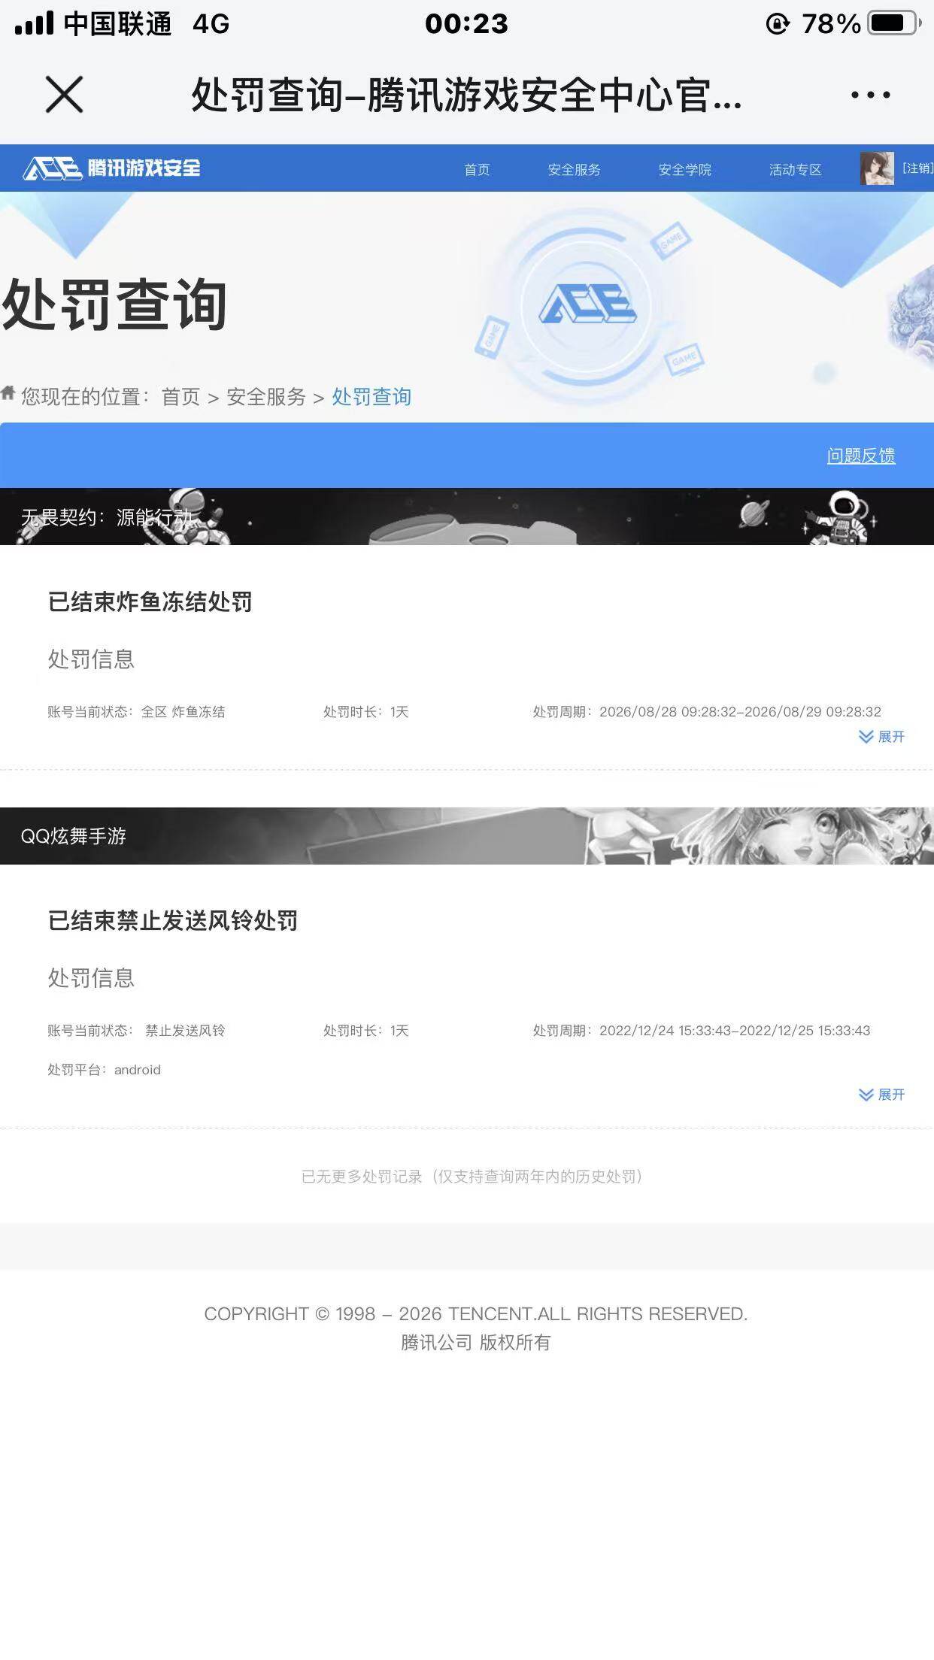Select text 腾讯公司 版权所有
The width and height of the screenshot is (934, 1660).
pyautogui.click(x=475, y=1343)
